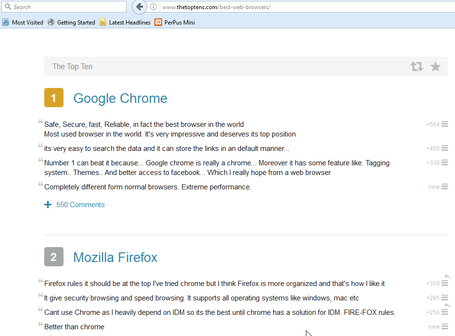This screenshot has width=455, height=336.
Task: Open Latest Headlines bookmark folder
Action: tap(125, 22)
